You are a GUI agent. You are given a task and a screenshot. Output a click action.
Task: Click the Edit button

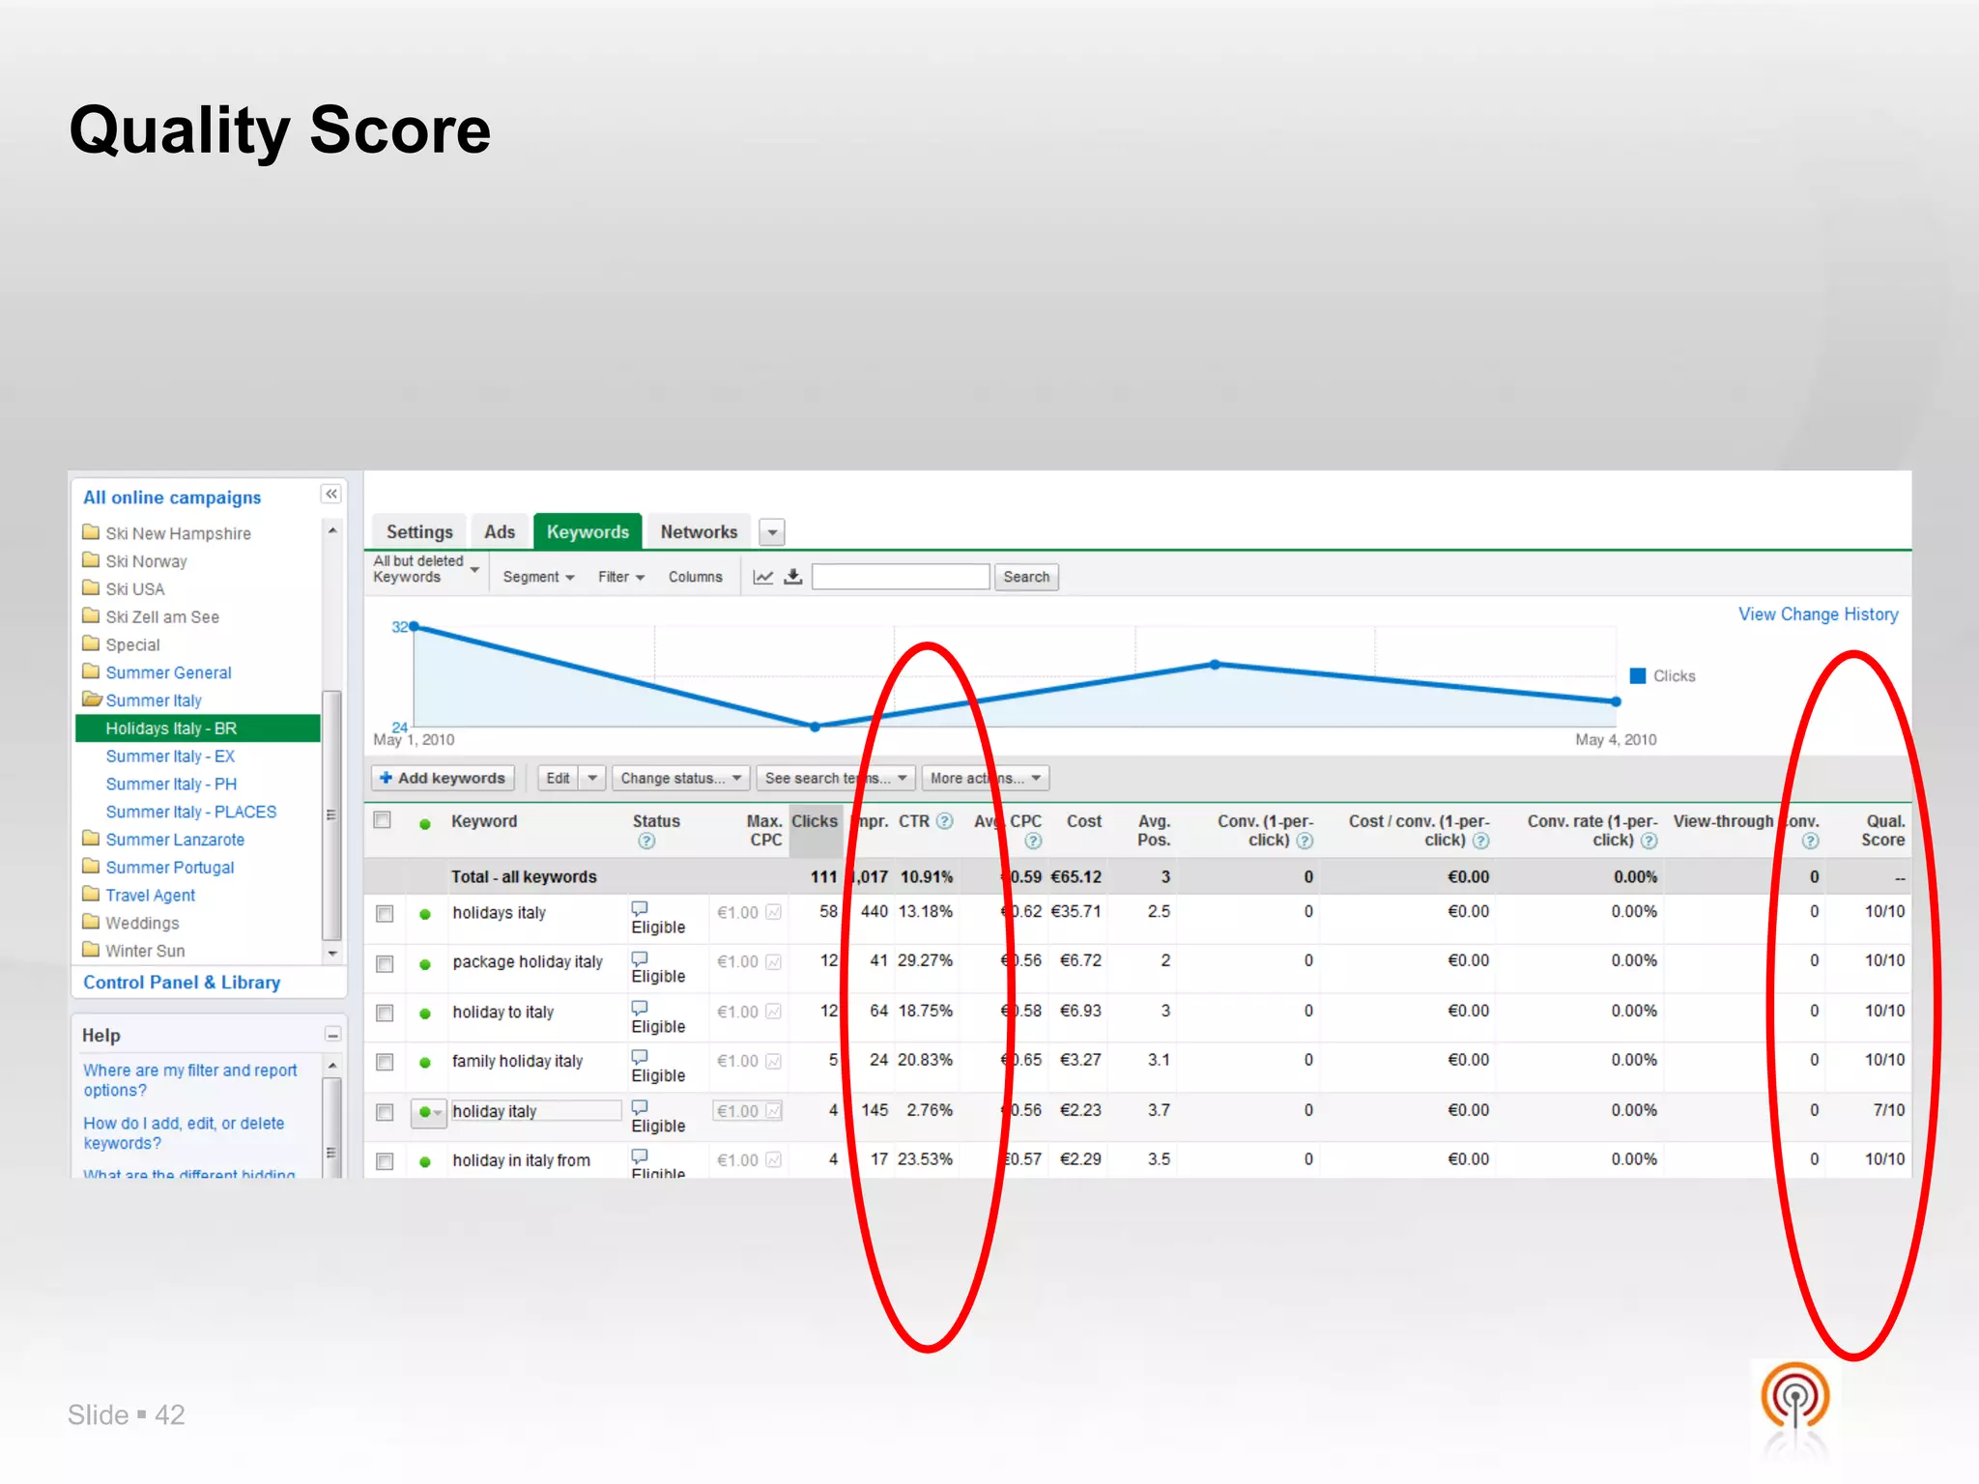click(559, 778)
